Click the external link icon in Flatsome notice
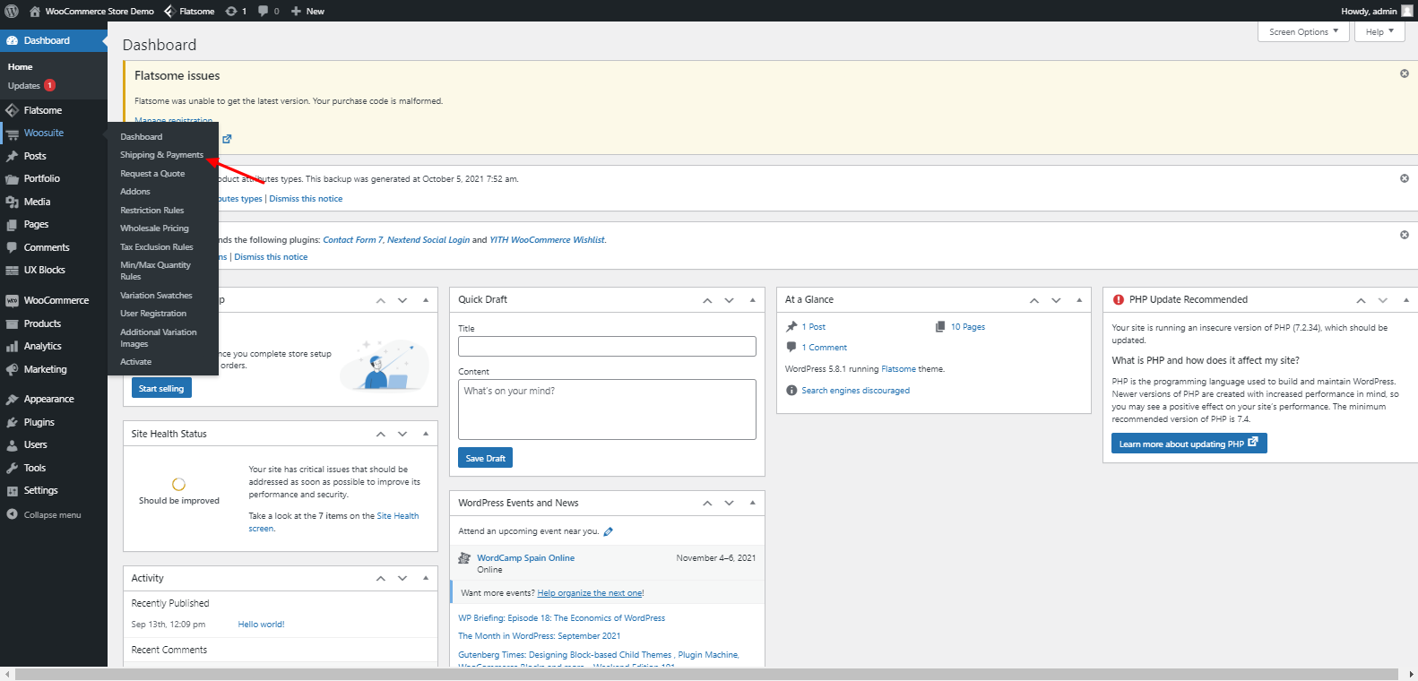Image resolution: width=1418 pixels, height=681 pixels. pyautogui.click(x=227, y=138)
